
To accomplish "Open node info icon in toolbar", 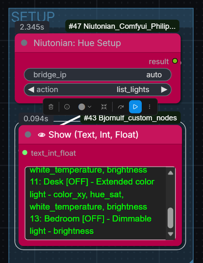I will tap(67, 107).
